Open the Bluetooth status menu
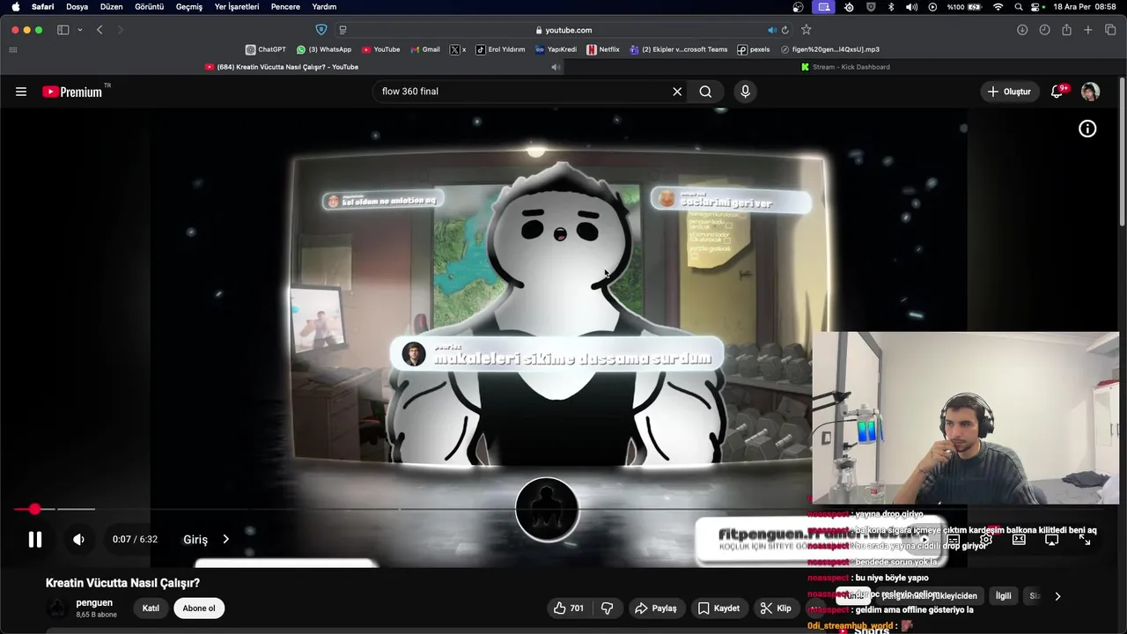The width and height of the screenshot is (1127, 634). [x=891, y=7]
